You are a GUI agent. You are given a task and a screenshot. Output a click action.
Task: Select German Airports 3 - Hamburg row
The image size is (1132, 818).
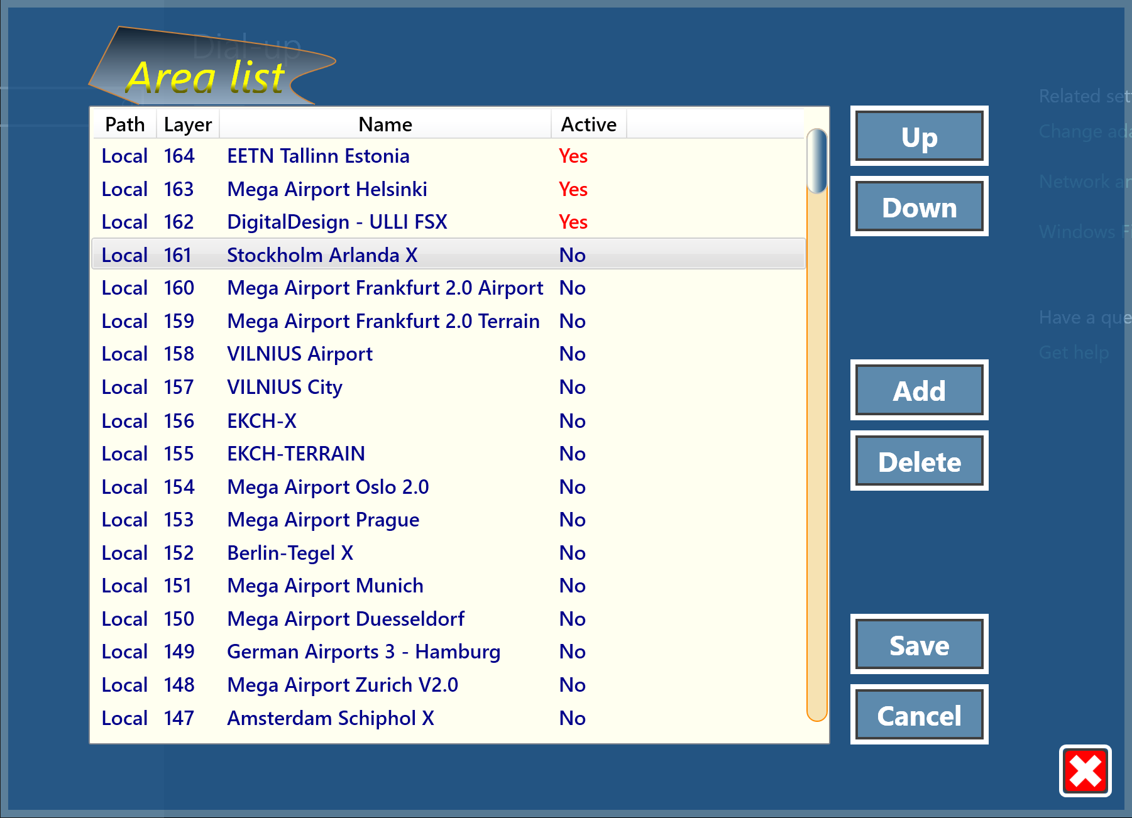click(449, 652)
